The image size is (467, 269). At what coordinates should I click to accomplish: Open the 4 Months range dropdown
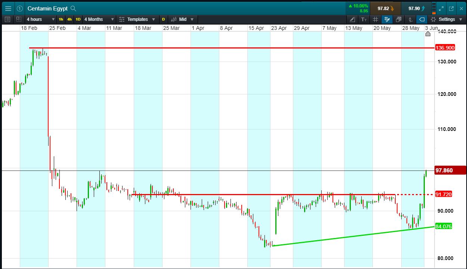click(99, 19)
